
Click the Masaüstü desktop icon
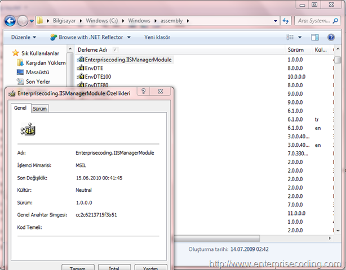click(x=20, y=72)
